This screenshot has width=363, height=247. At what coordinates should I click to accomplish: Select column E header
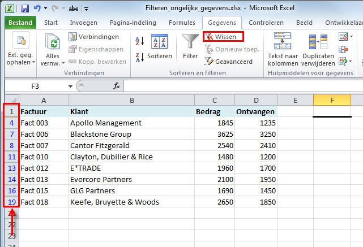pos(295,100)
